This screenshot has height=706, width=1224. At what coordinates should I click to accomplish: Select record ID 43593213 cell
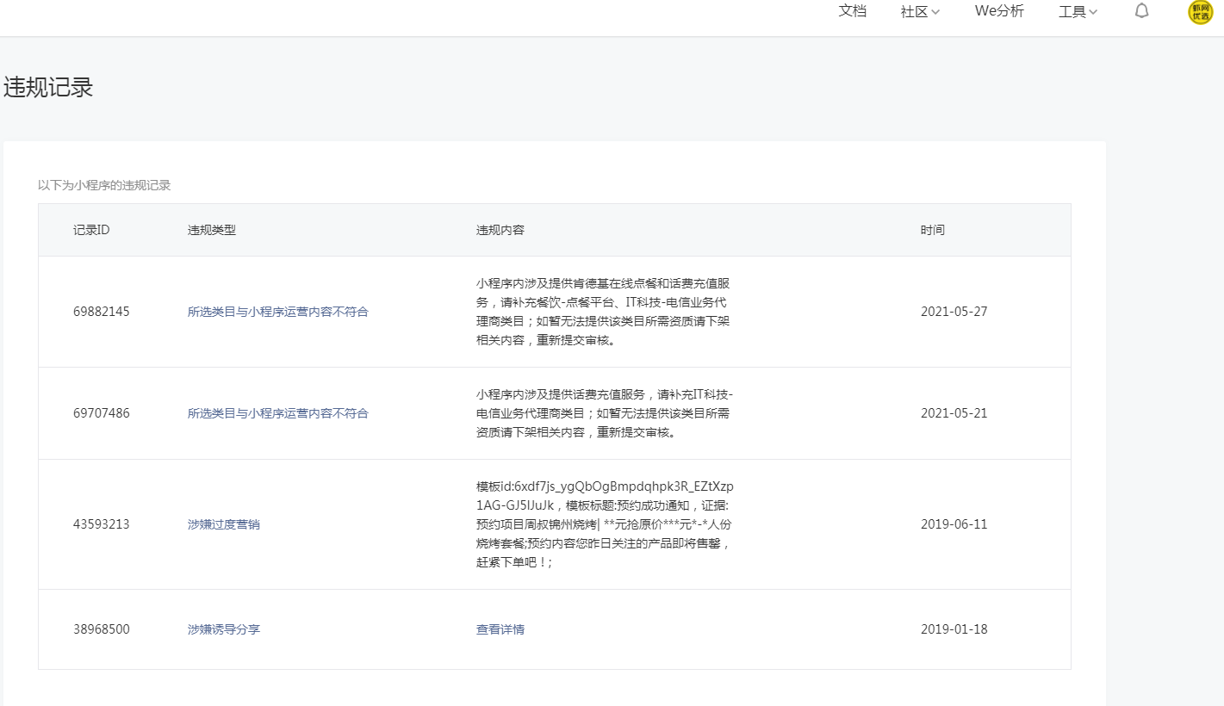coord(102,524)
